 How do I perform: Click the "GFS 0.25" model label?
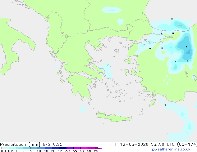(x=53, y=144)
